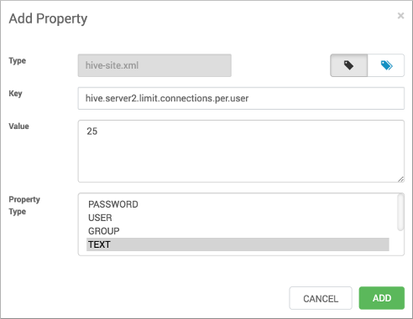Select single property add mode tag icon

(348, 65)
